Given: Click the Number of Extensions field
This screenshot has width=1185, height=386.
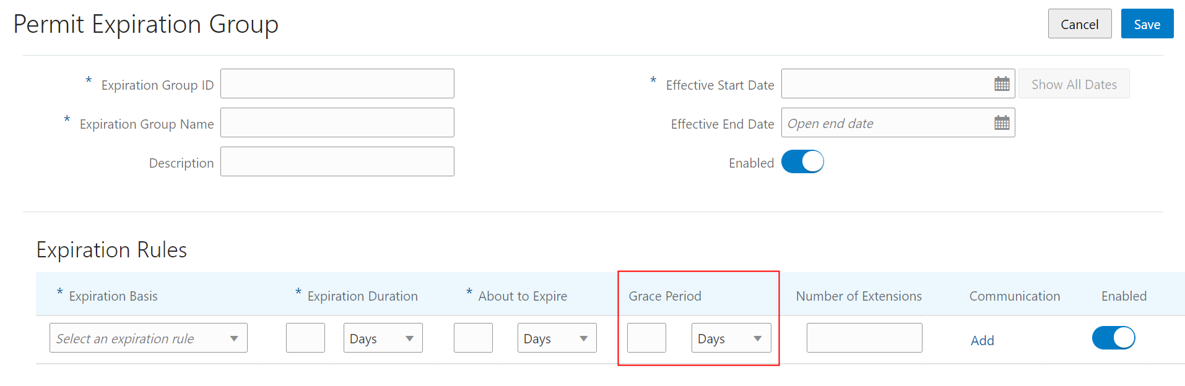Looking at the screenshot, I should 864,338.
